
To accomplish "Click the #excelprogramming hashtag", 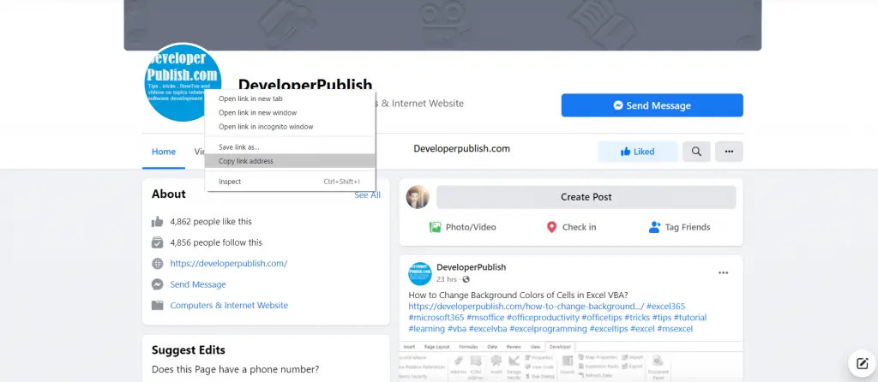I will (548, 329).
